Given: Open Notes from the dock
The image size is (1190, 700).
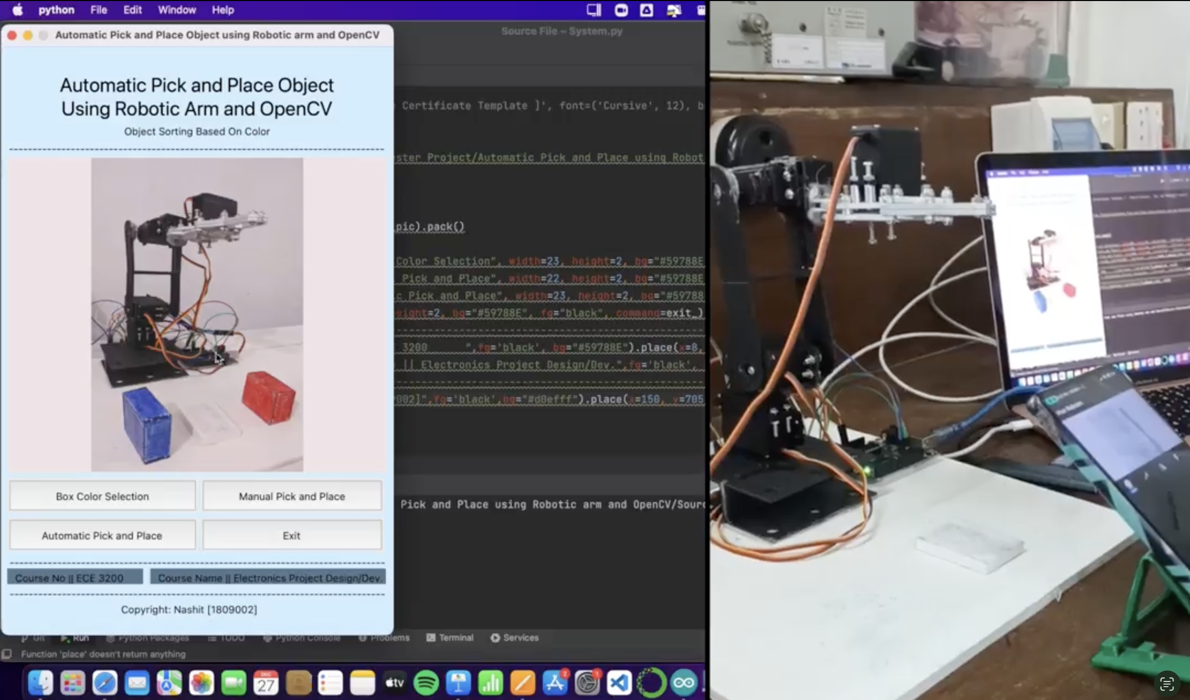Looking at the screenshot, I should click(x=363, y=683).
